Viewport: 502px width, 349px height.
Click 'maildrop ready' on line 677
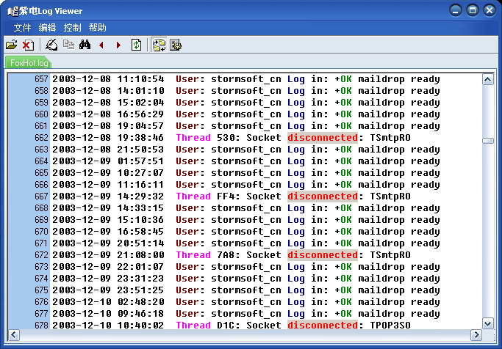399,315
